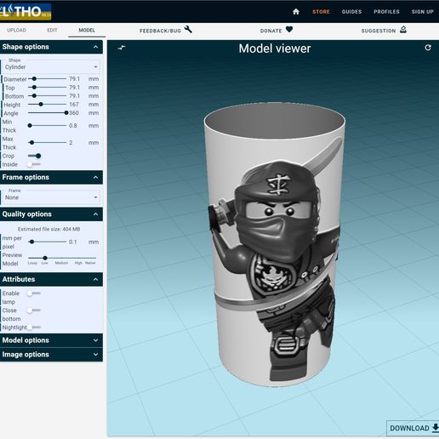Click the 'Estimated file size: 404 MB' text
This screenshot has width=439, height=439.
pos(48,229)
